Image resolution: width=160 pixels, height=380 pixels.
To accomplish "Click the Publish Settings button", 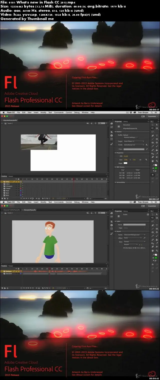I will tap(130, 137).
